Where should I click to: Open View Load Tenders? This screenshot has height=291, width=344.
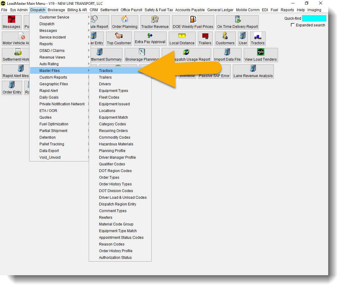click(261, 55)
